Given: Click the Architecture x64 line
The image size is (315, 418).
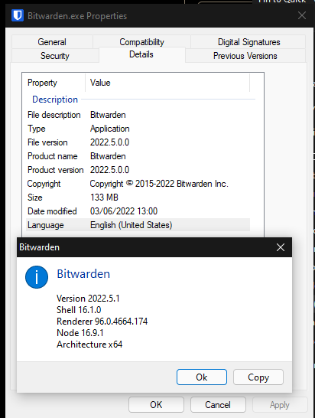Looking at the screenshot, I should [89, 345].
